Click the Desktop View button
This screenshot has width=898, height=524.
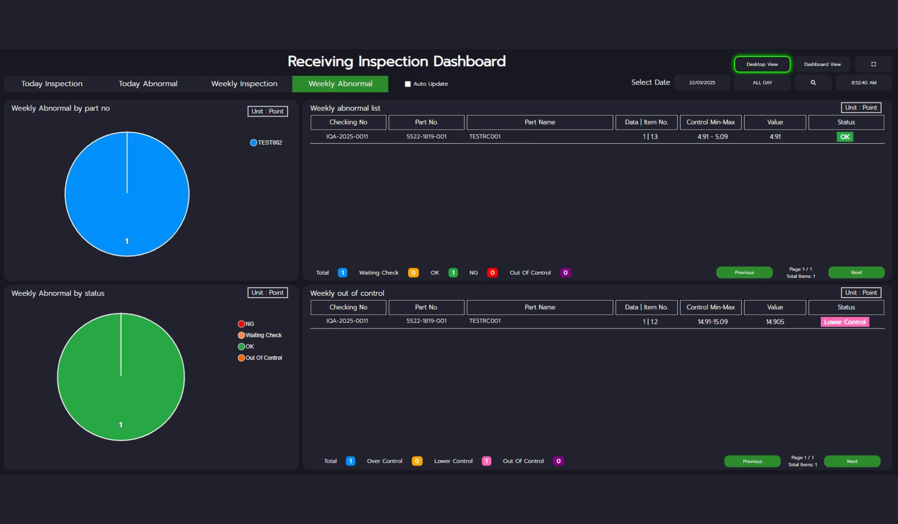[762, 64]
